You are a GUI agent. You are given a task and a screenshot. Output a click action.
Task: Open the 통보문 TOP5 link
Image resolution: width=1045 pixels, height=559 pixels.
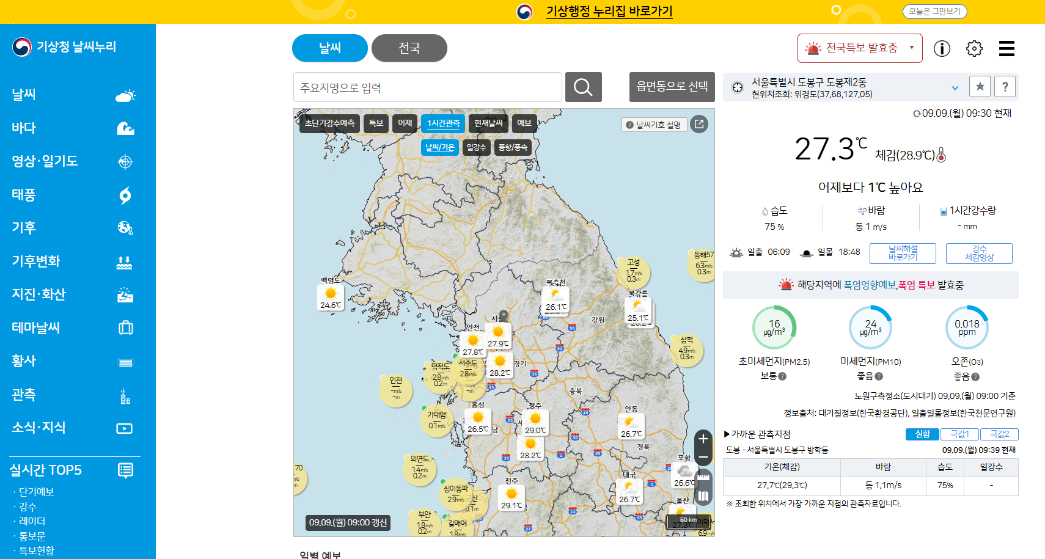click(x=32, y=536)
